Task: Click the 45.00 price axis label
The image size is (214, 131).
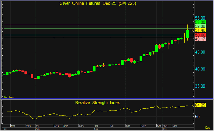Action: tap(200, 52)
